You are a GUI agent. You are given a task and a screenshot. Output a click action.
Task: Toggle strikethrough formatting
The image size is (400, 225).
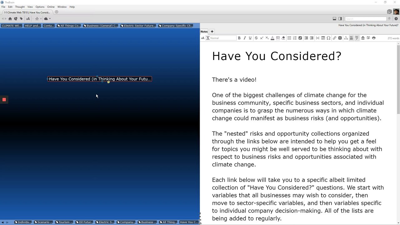click(x=256, y=38)
